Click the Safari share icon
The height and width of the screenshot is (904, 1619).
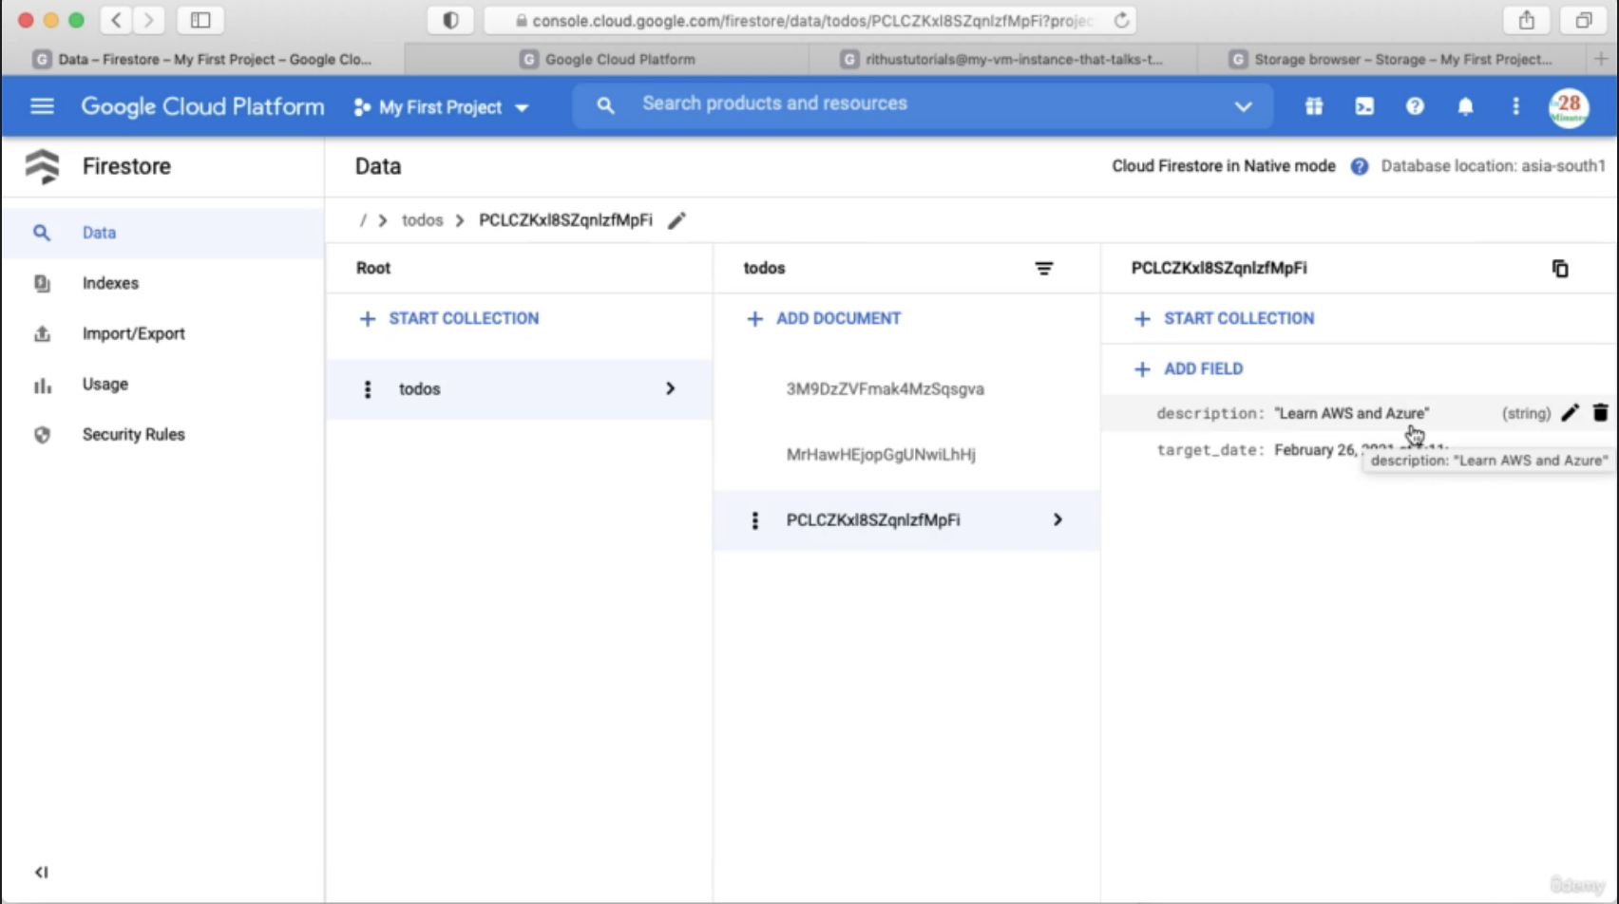(1527, 20)
